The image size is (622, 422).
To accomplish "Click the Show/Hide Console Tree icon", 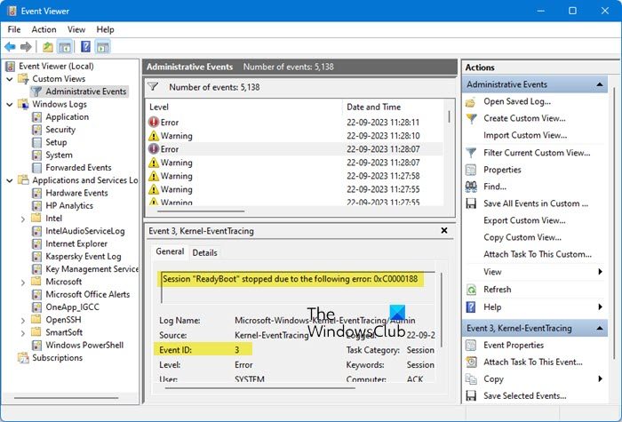I will click(65, 47).
